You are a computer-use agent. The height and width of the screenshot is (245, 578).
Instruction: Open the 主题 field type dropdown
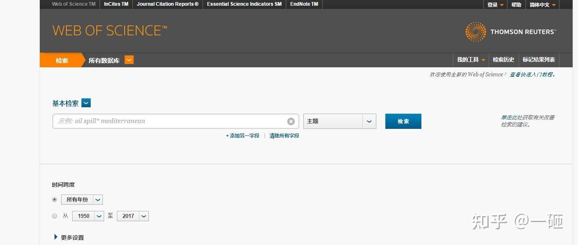click(x=369, y=121)
